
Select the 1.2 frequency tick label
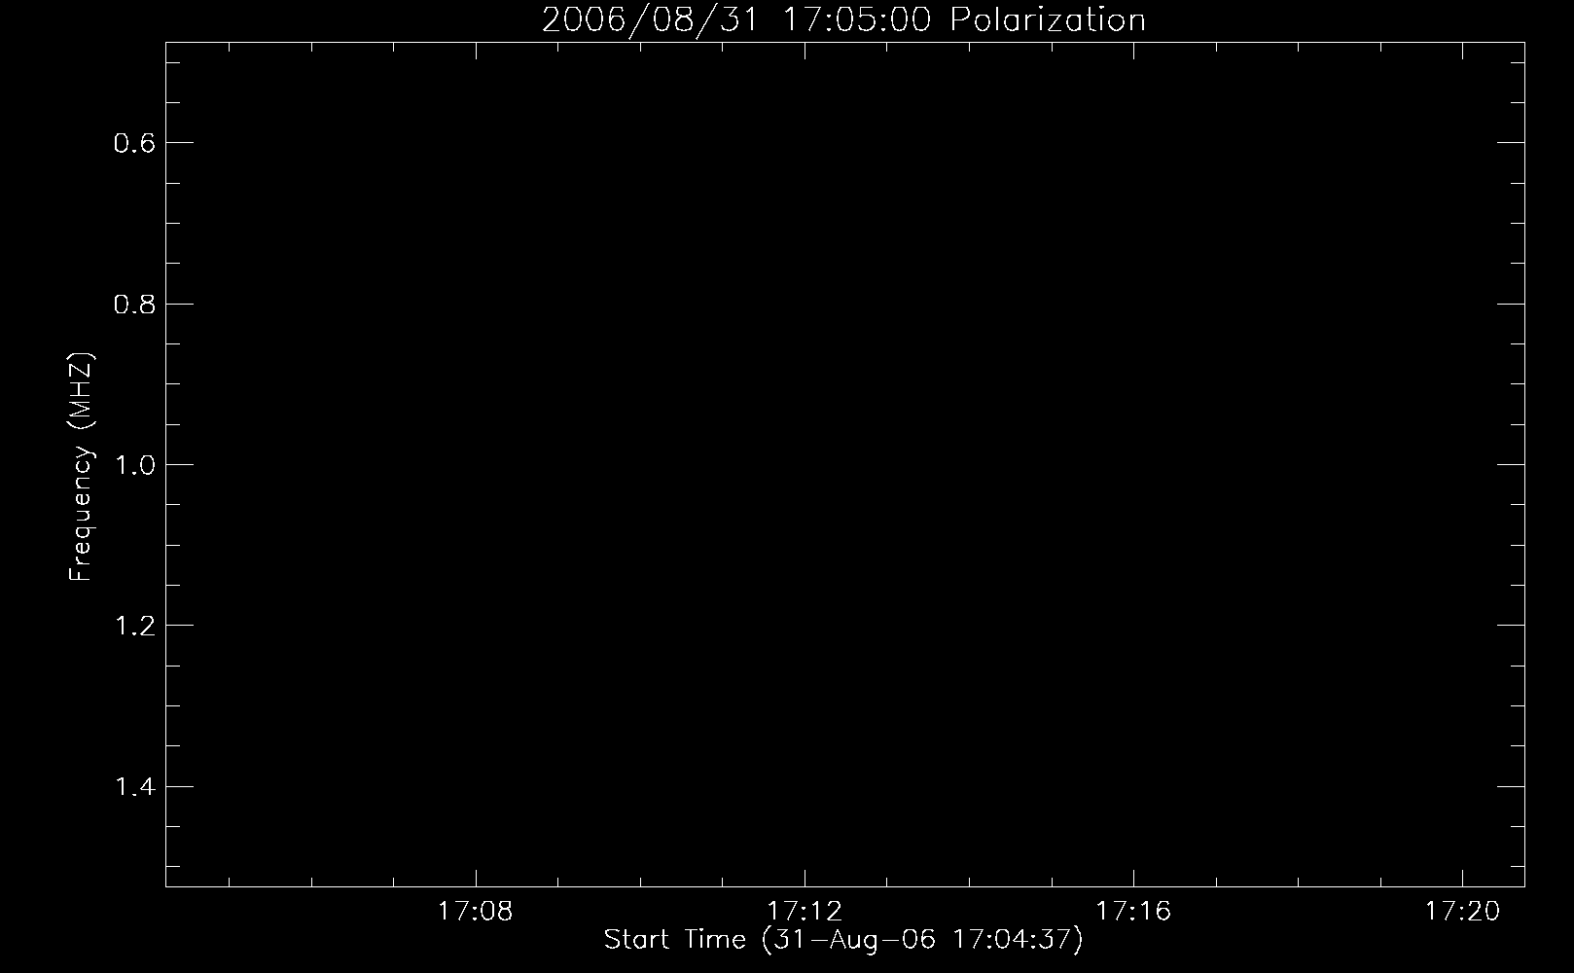pyautogui.click(x=134, y=626)
